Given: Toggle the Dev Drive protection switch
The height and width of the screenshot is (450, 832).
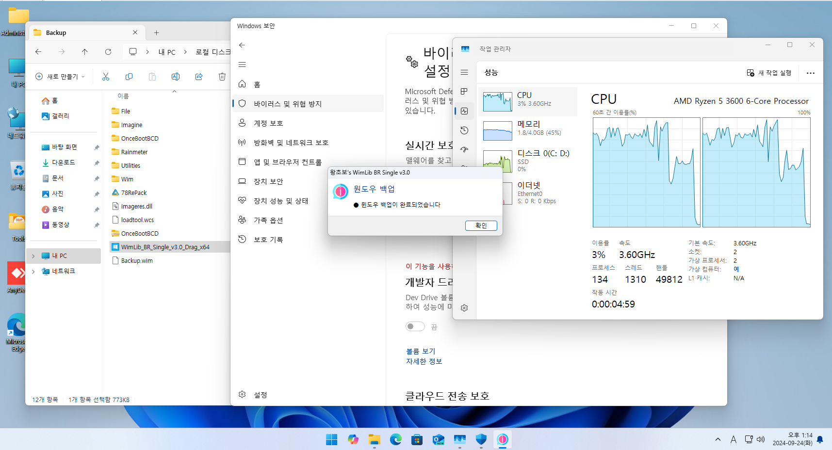Looking at the screenshot, I should click(415, 326).
